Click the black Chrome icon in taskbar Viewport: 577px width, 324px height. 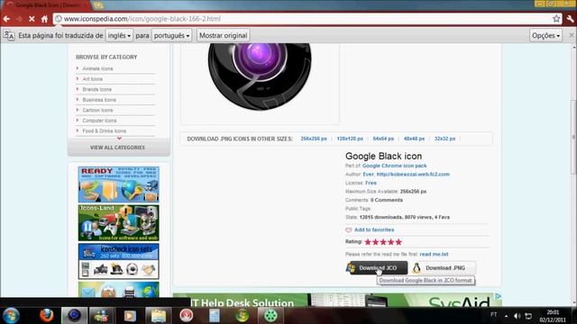pos(74,316)
